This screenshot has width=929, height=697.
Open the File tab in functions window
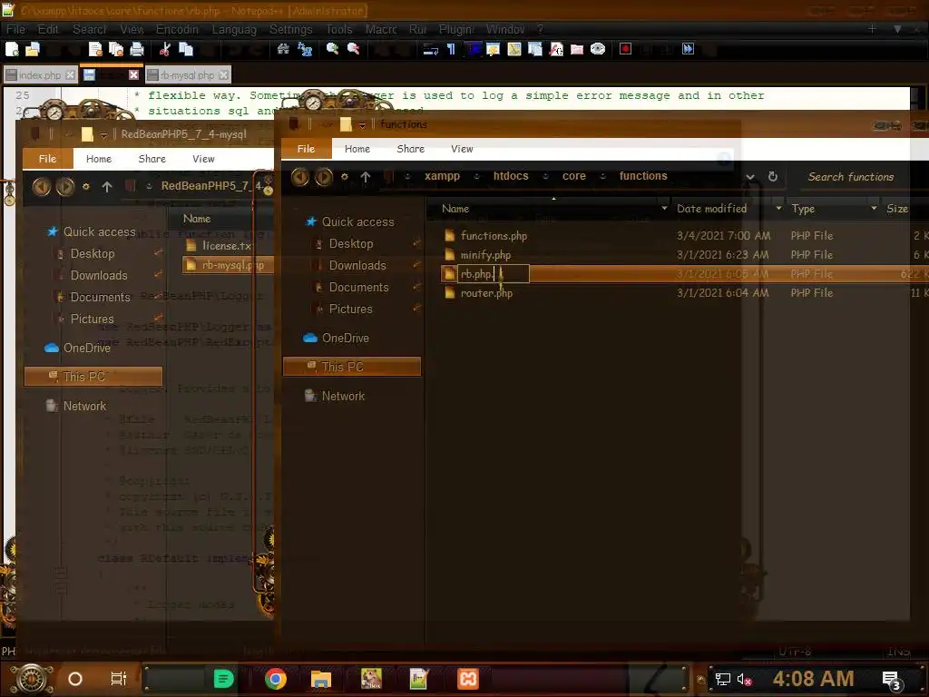[x=306, y=149]
